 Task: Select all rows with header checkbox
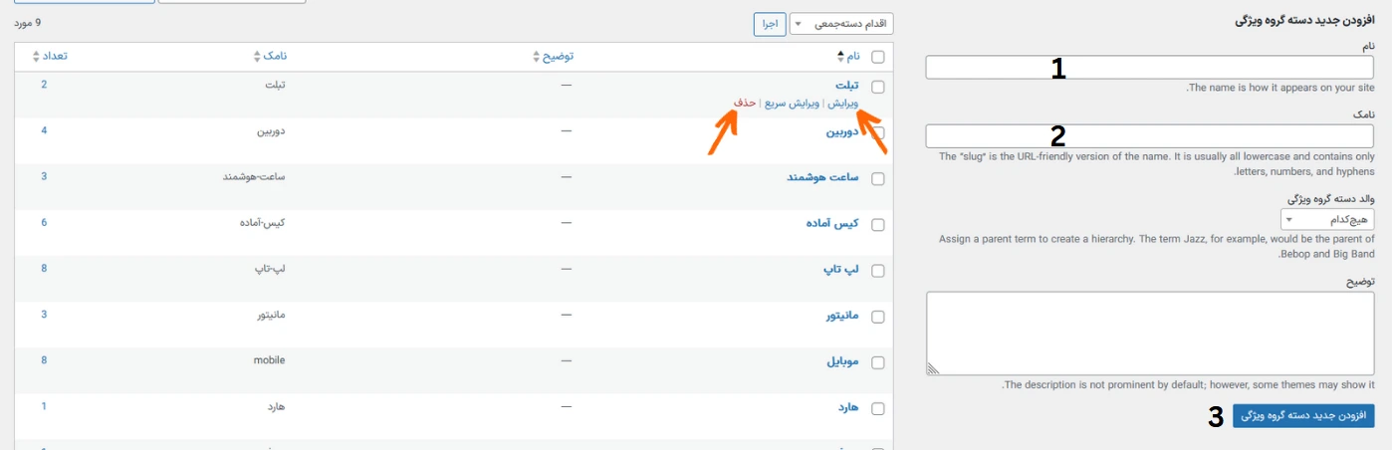(877, 57)
